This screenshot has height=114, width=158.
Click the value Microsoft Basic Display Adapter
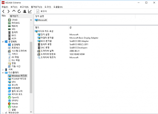[x=84, y=38]
